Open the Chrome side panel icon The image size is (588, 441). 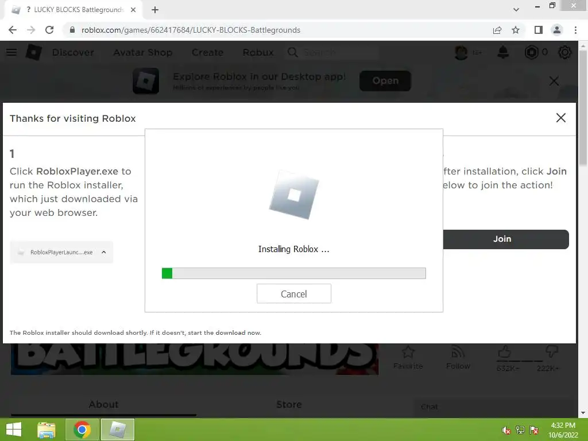coord(539,30)
